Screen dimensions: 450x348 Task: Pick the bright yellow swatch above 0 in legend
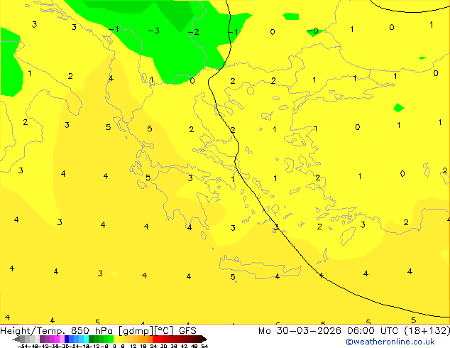116,339
